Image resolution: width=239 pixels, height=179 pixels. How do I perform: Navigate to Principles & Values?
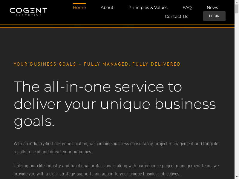tap(148, 8)
